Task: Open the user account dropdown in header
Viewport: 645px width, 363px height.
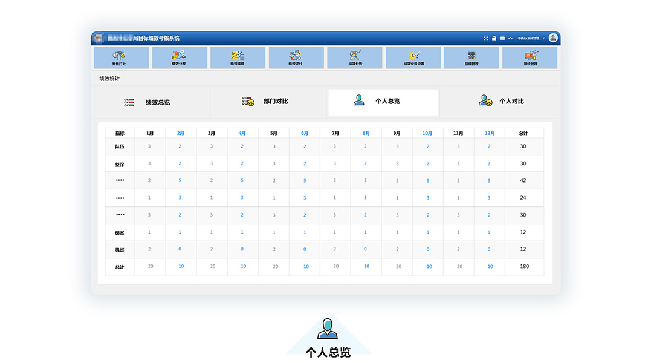Action: click(x=531, y=38)
